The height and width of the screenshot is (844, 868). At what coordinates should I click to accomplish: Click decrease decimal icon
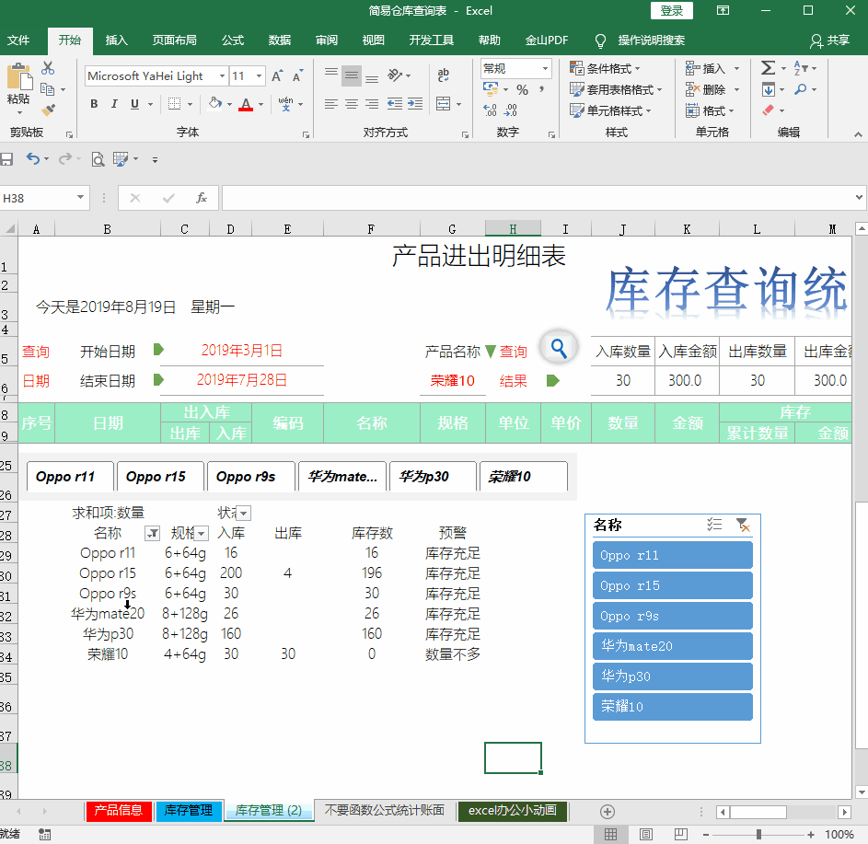(510, 110)
